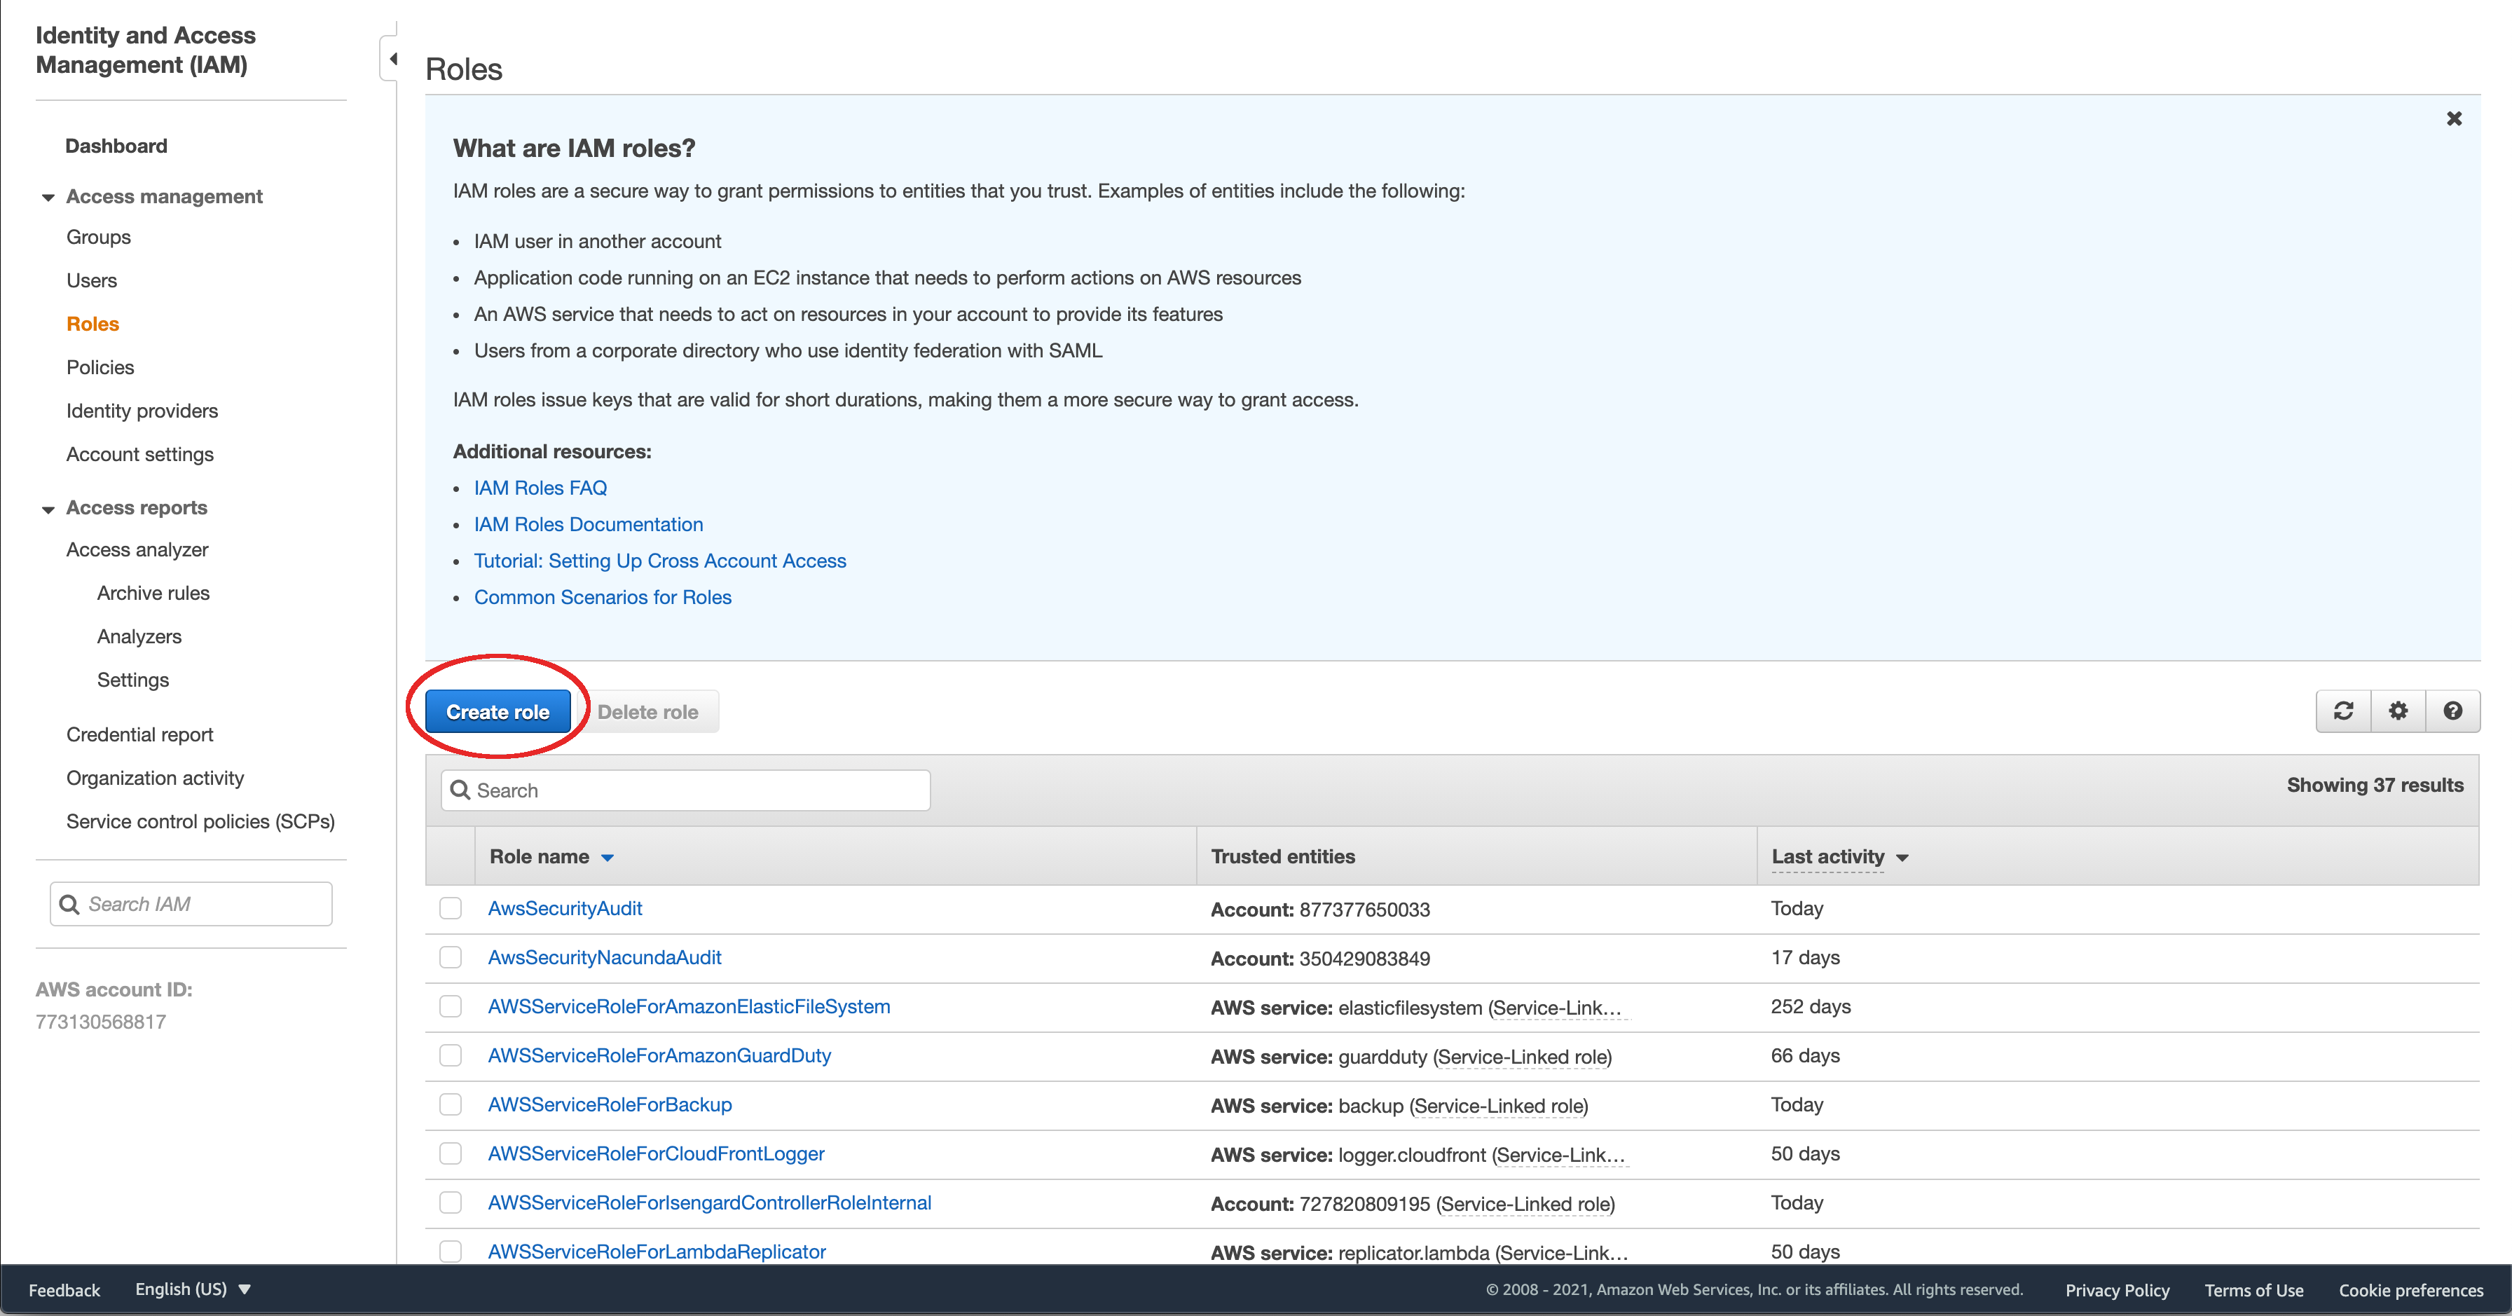Open Tutorial: Setting Up Cross Account Access
This screenshot has height=1316, width=2512.
click(660, 561)
